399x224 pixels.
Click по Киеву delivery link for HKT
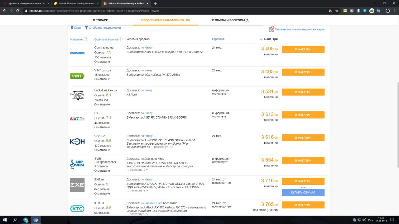pyautogui.click(x=147, y=113)
